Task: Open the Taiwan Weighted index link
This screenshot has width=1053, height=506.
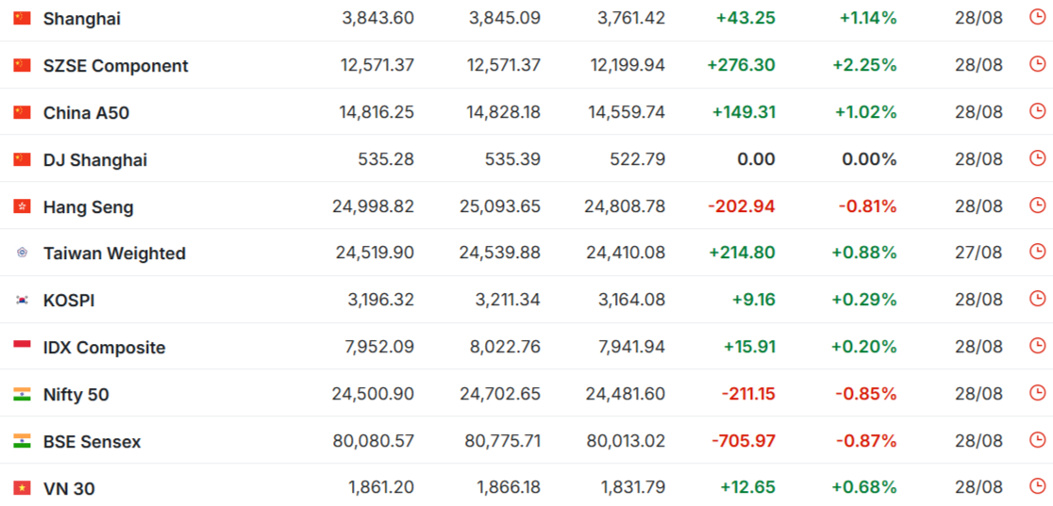Action: [115, 253]
